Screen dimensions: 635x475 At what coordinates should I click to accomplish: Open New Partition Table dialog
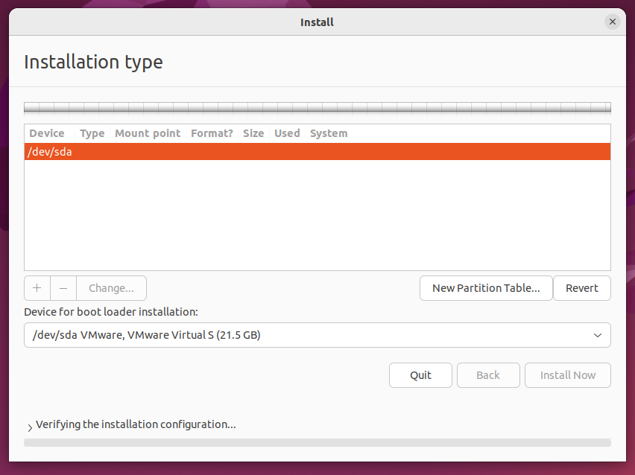486,288
